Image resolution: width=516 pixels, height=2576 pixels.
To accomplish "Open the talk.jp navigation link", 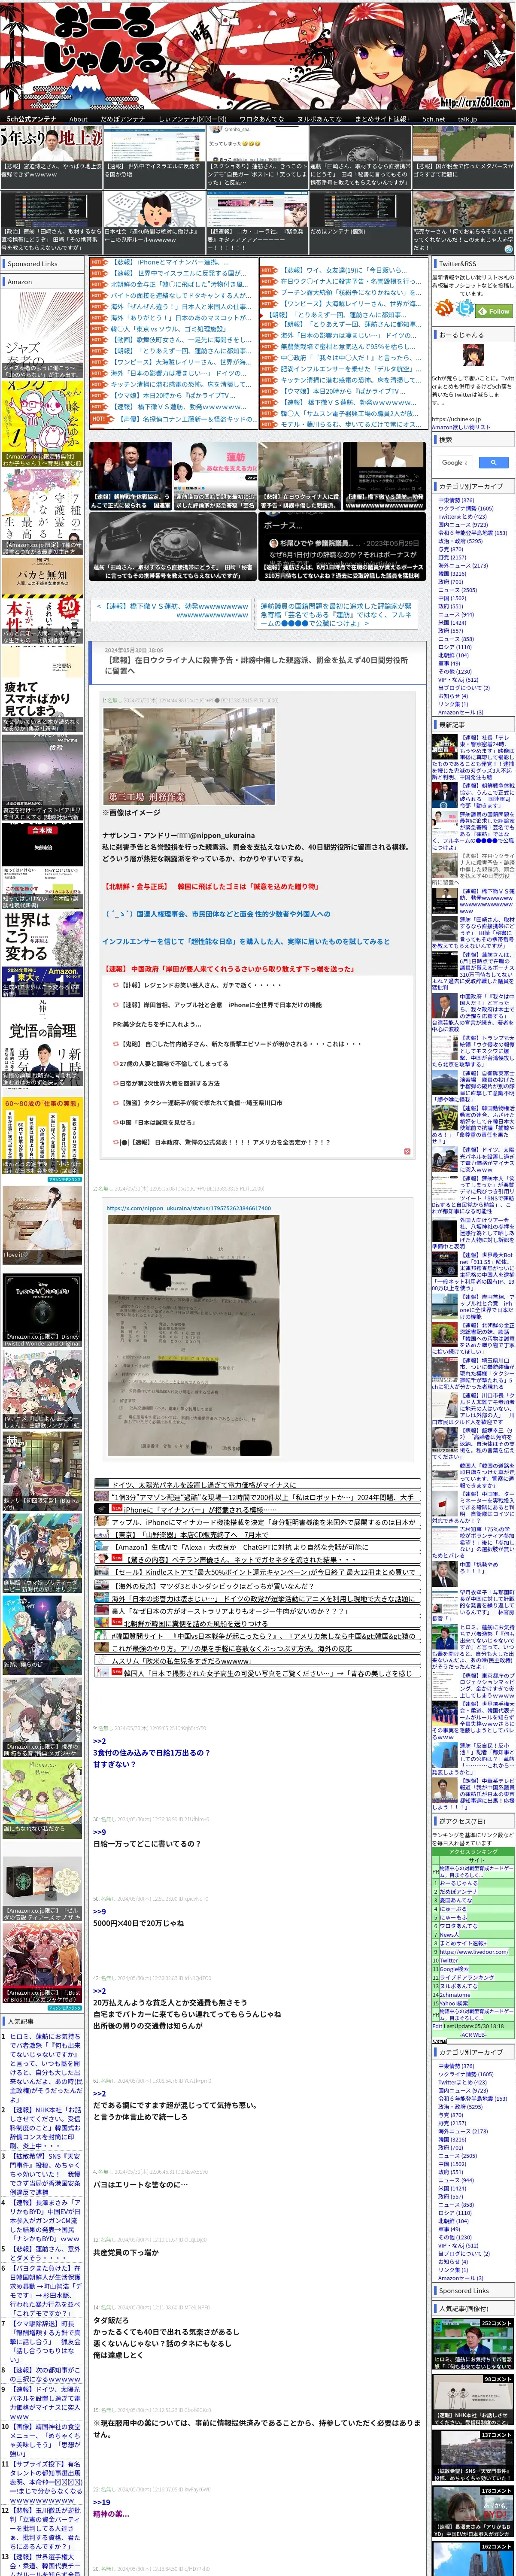I will pos(467,118).
